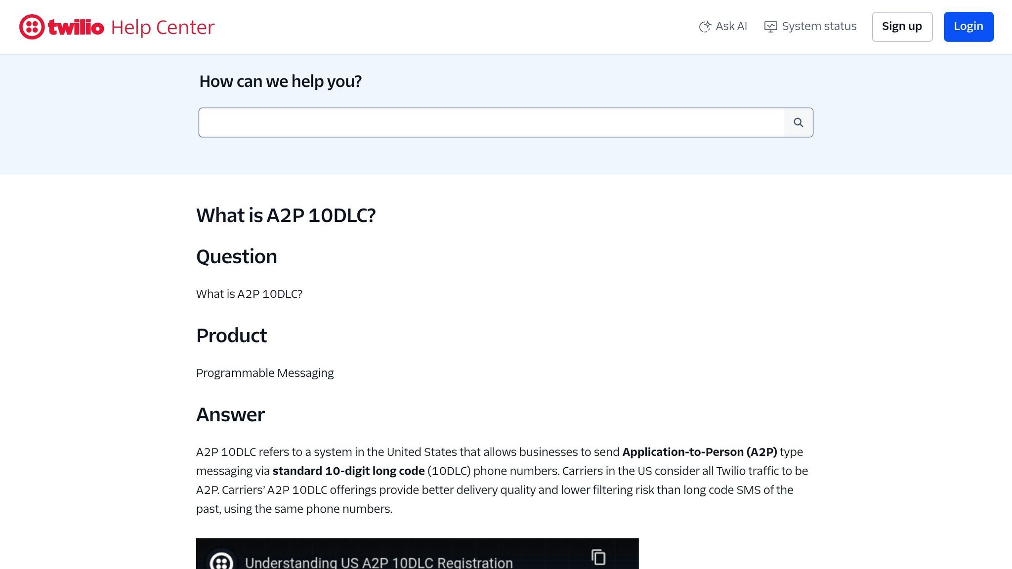The width and height of the screenshot is (1012, 569).
Task: Click the 'How can we help you?' heading
Action: coord(280,81)
